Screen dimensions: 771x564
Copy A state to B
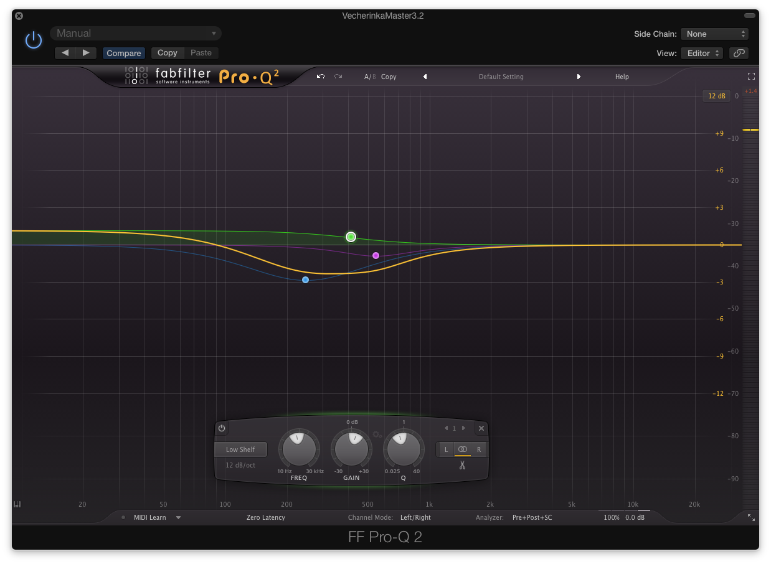389,77
